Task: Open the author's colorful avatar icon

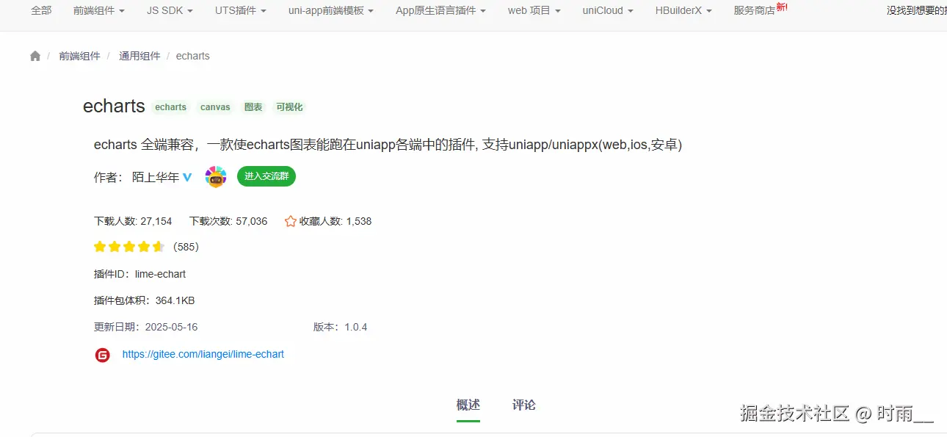Action: [216, 176]
